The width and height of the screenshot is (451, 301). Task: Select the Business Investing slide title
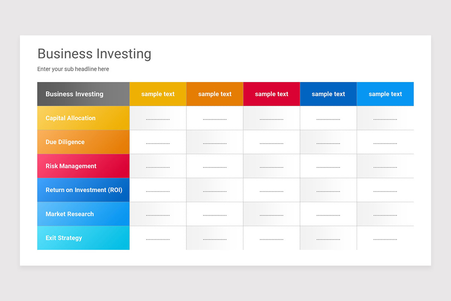point(94,54)
